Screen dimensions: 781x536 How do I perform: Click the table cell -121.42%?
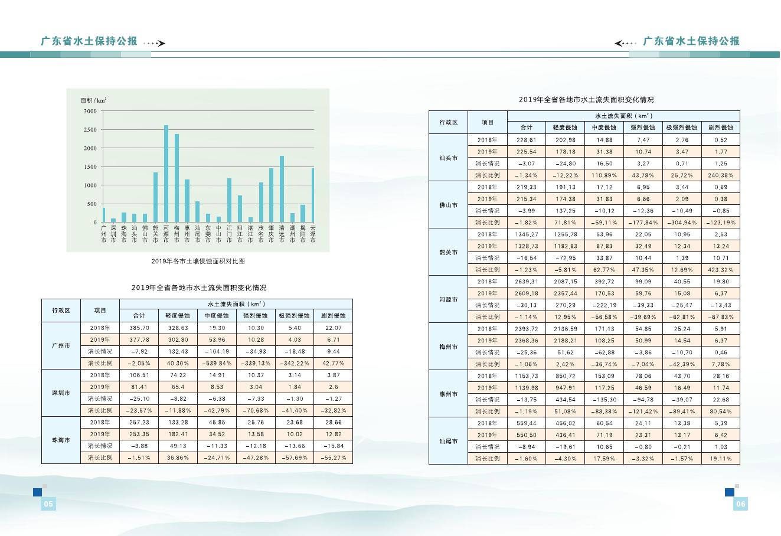pyautogui.click(x=643, y=411)
